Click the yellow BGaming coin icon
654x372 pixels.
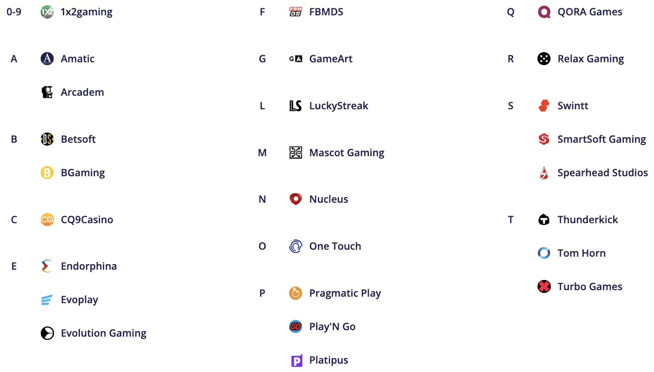(47, 173)
